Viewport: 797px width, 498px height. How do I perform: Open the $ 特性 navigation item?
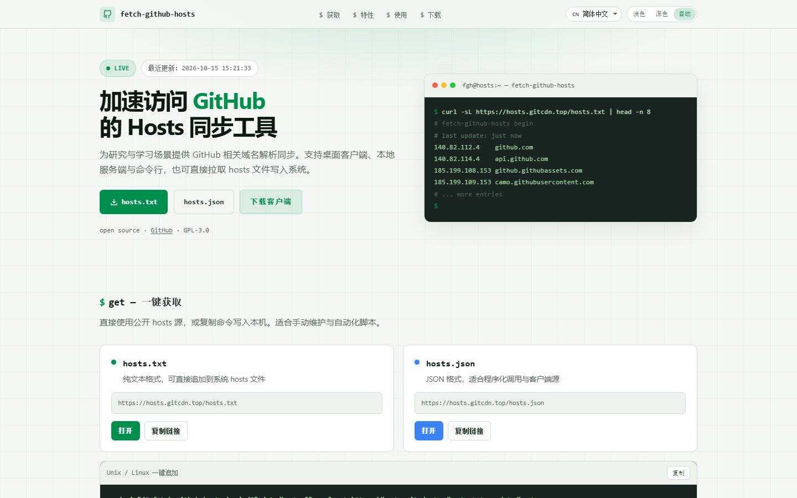(x=363, y=15)
